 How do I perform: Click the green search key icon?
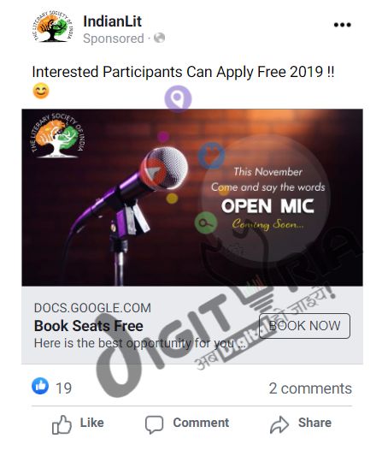click(206, 222)
